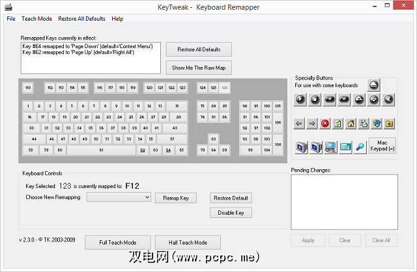
Task: Select the Mute volume specialty button
Action: [x=389, y=100]
